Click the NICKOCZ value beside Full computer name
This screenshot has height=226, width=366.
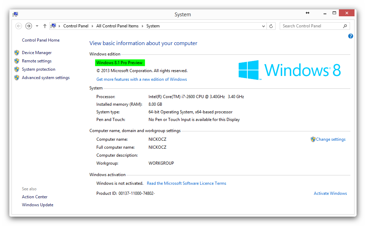[x=158, y=147]
